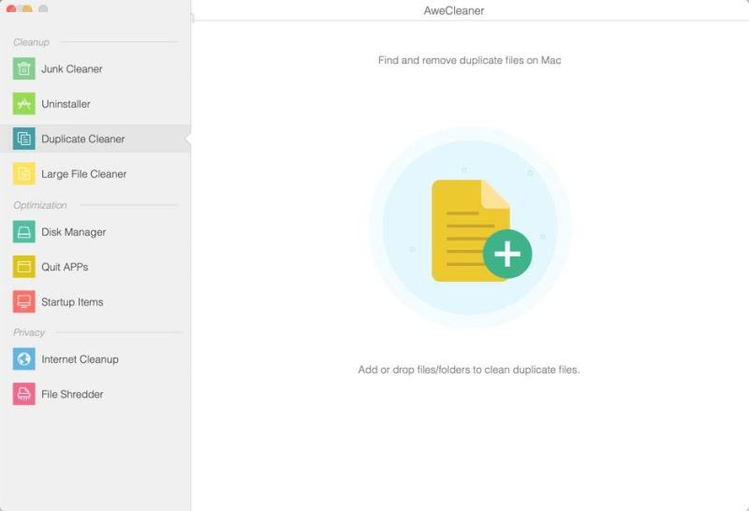The height and width of the screenshot is (511, 749).
Task: Open File Shredder label
Action: 72,394
